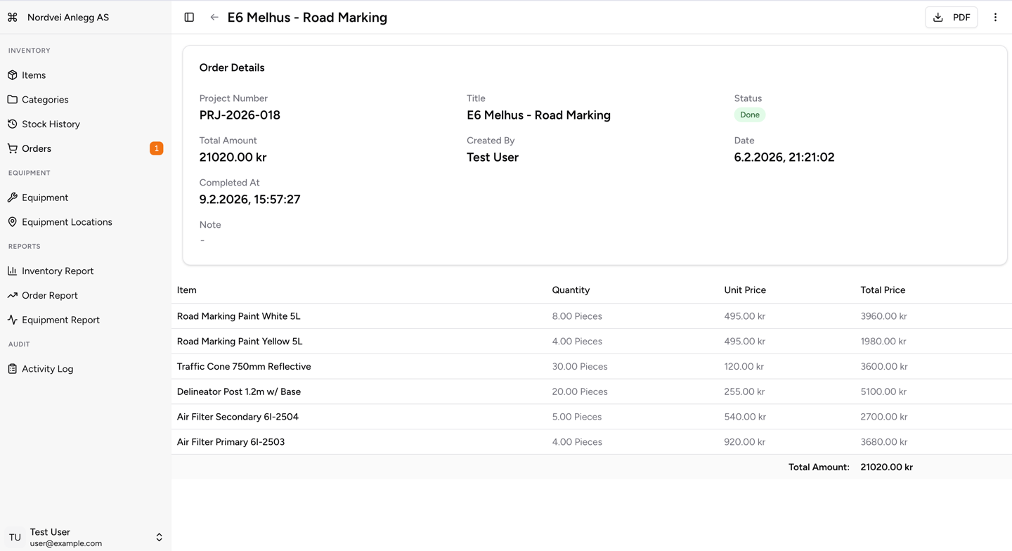Toggle the sidebar panel visibility
Screen dimensions: 1012x551
[x=189, y=17]
